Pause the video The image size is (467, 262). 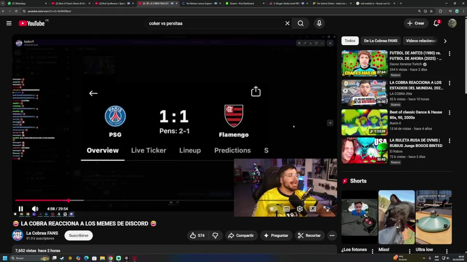[x=21, y=209]
